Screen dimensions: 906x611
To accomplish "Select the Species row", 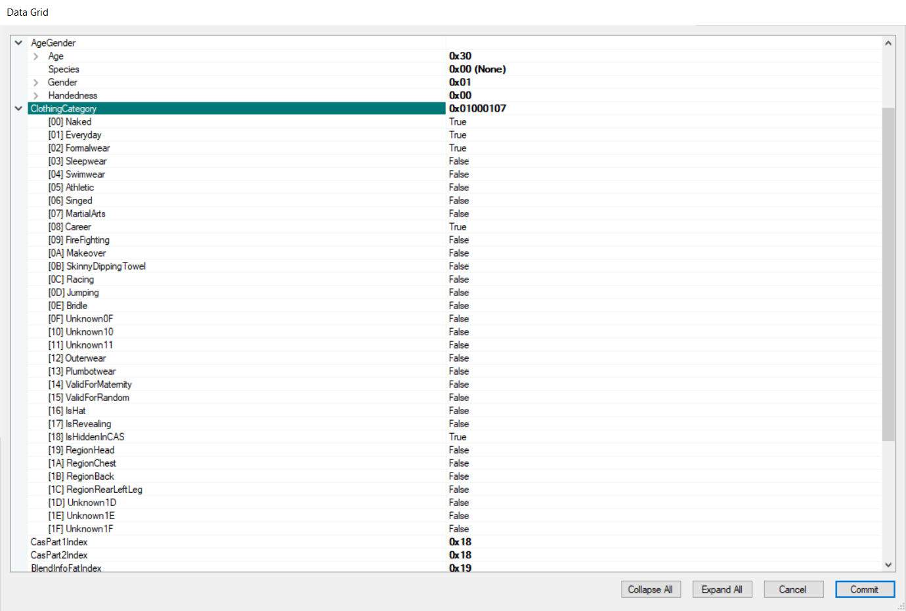I will coord(64,69).
